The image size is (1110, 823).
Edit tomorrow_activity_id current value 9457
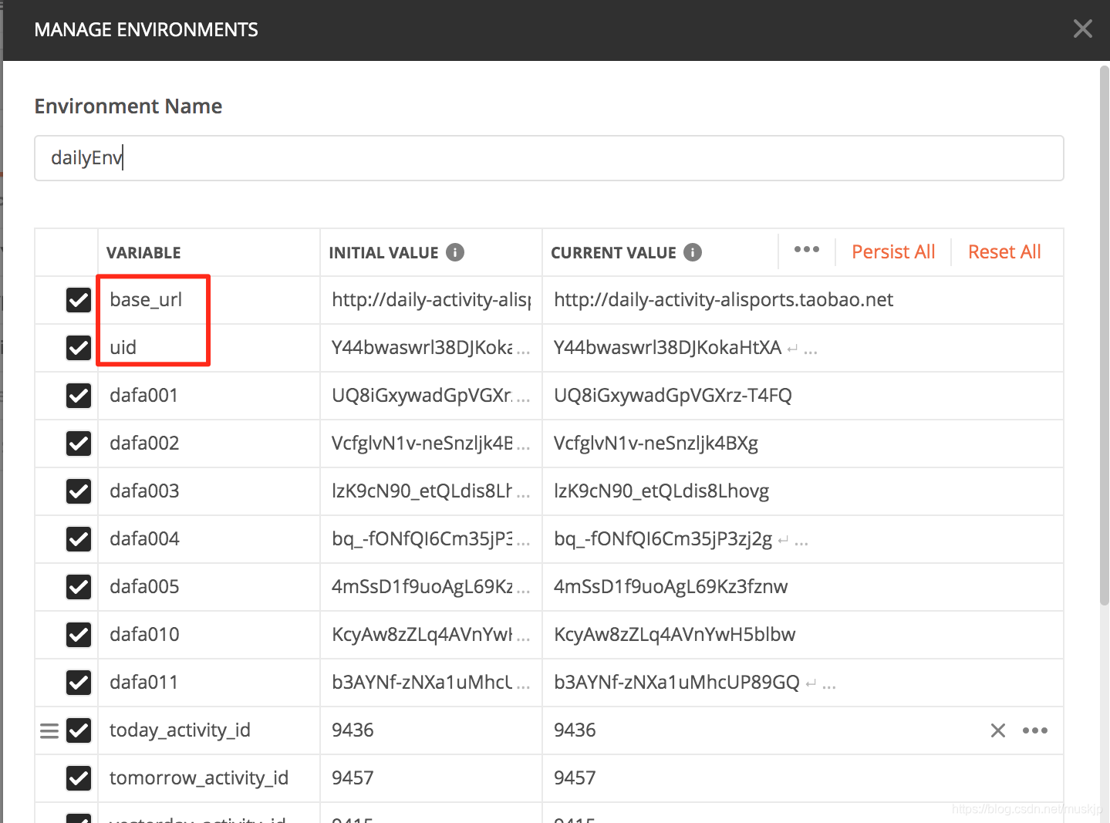575,778
